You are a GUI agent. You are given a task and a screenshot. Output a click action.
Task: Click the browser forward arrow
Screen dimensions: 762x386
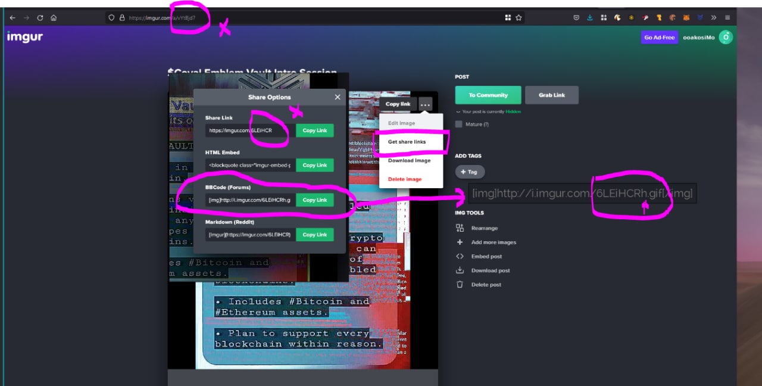tap(26, 18)
